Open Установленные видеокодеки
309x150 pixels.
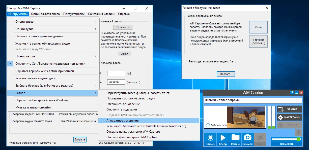click(53, 78)
